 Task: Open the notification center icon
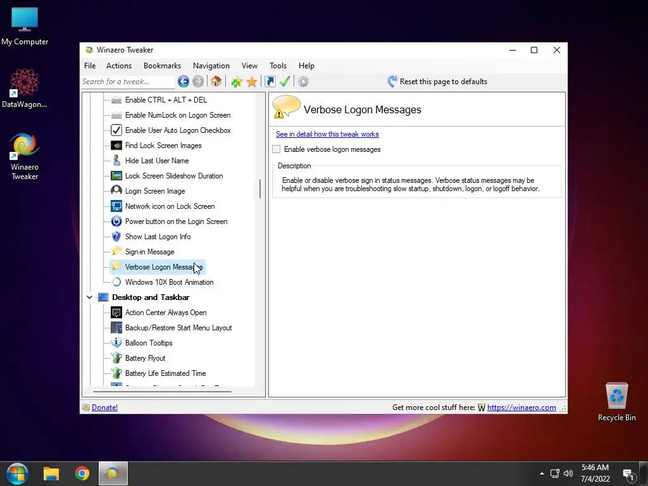(x=629, y=475)
